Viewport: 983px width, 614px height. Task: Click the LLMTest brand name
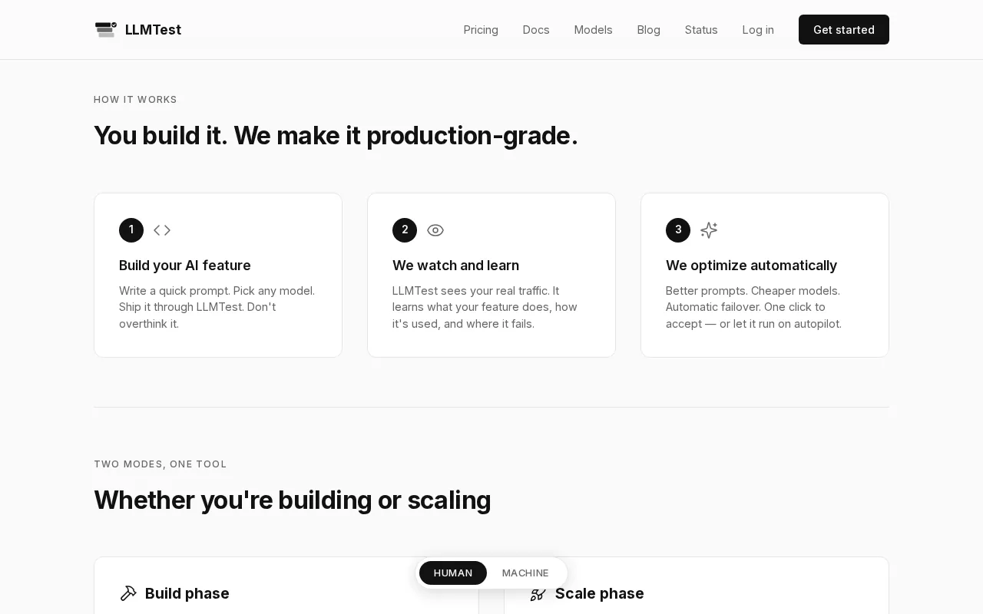(x=153, y=30)
